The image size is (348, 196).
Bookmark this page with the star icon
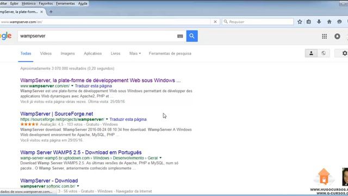pos(300,22)
